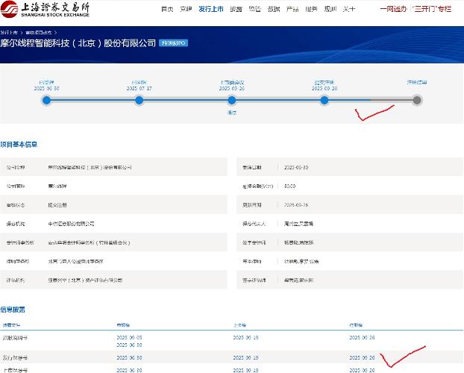Select the highlighted 发行上市 navigation item

click(x=211, y=9)
